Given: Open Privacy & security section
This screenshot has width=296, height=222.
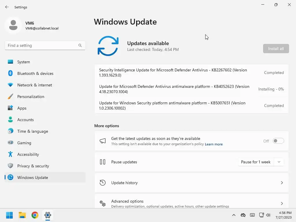Looking at the screenshot, I should 45,166.
